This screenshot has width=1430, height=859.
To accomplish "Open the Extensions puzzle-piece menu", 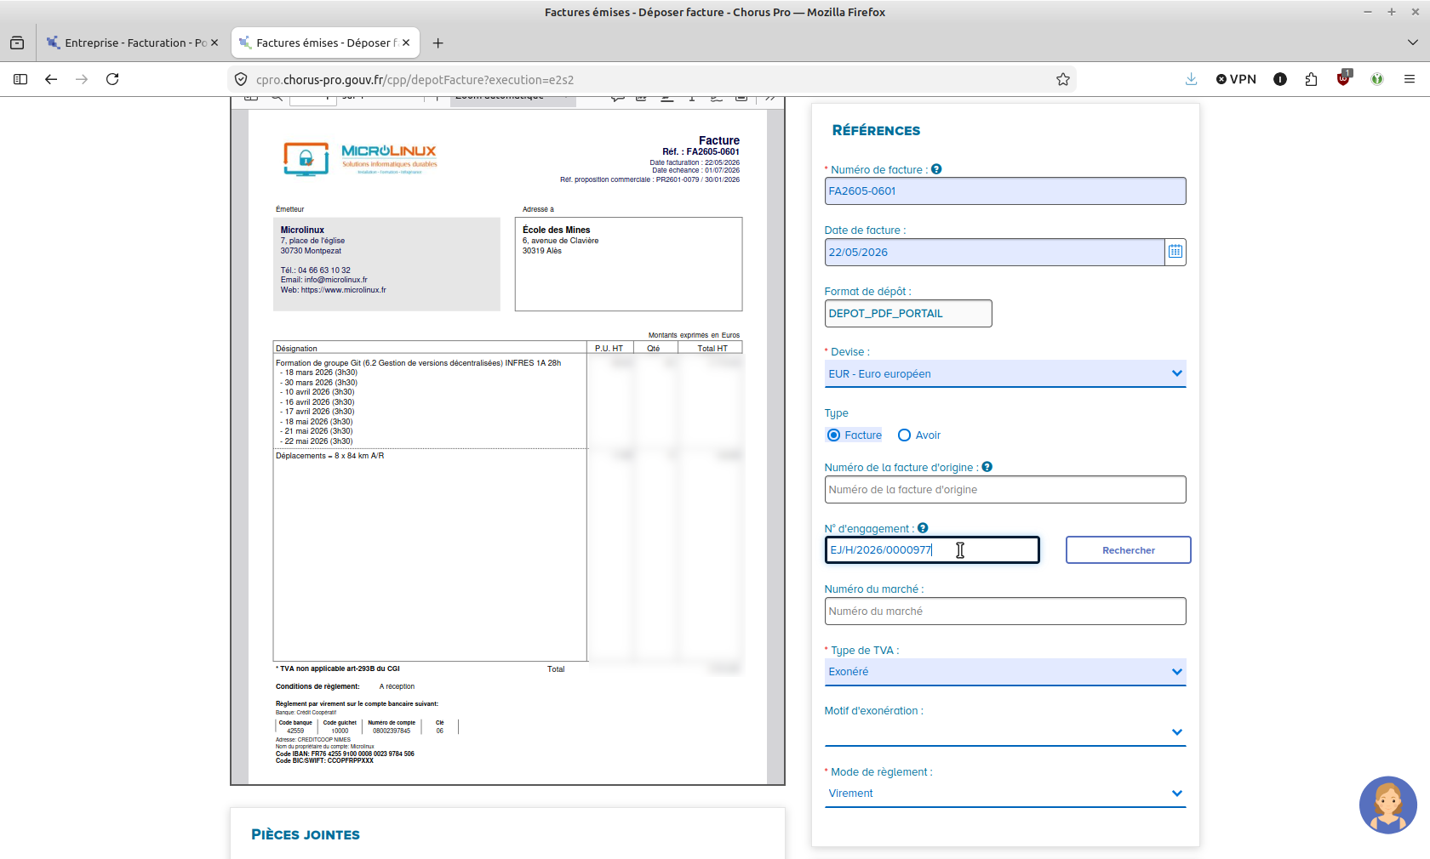I will click(1311, 79).
